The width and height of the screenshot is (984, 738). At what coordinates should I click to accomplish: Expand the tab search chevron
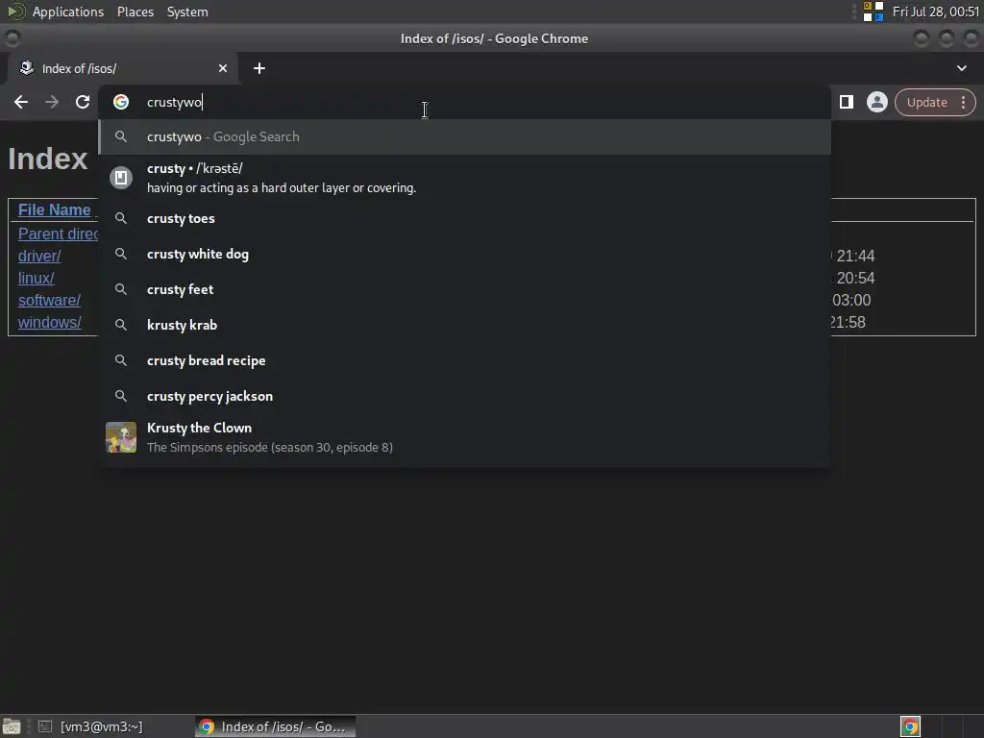tap(961, 68)
